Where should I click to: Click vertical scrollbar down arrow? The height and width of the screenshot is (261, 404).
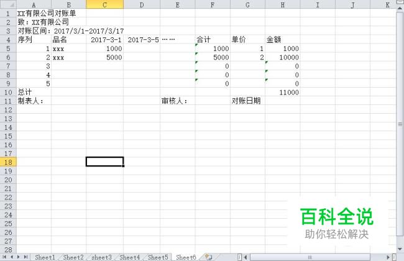coord(400,249)
